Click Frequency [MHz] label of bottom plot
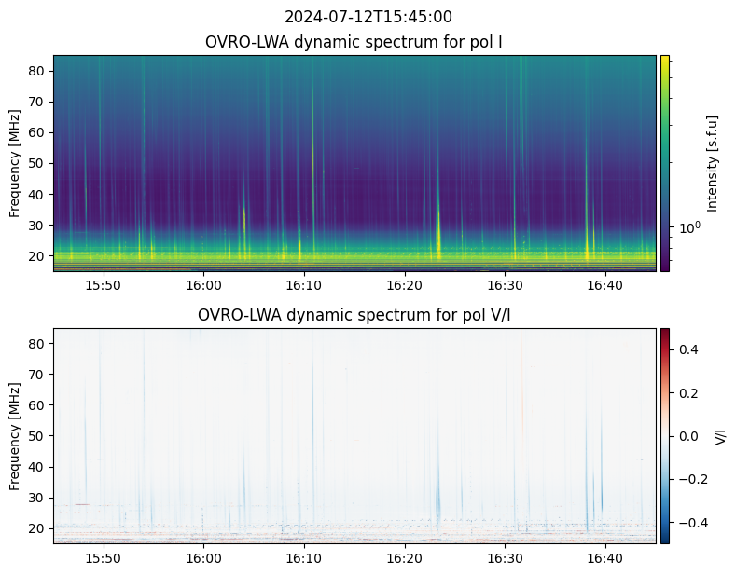Viewport: 736px width, 575px height. [x=15, y=435]
